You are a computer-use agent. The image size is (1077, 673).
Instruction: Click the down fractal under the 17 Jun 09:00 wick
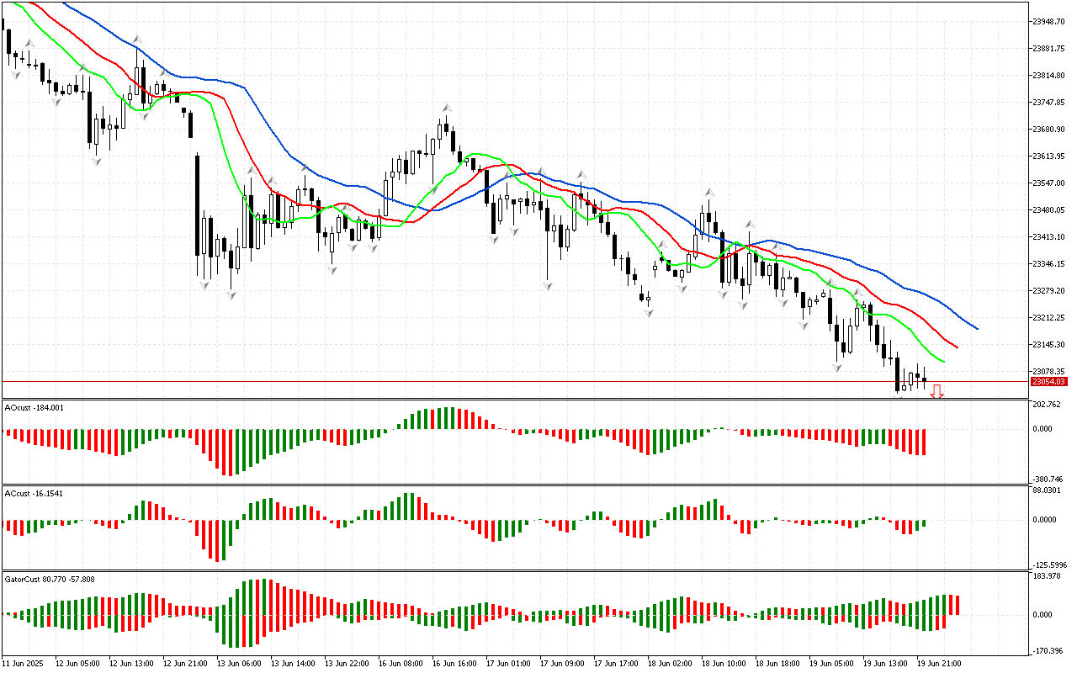pos(548,286)
